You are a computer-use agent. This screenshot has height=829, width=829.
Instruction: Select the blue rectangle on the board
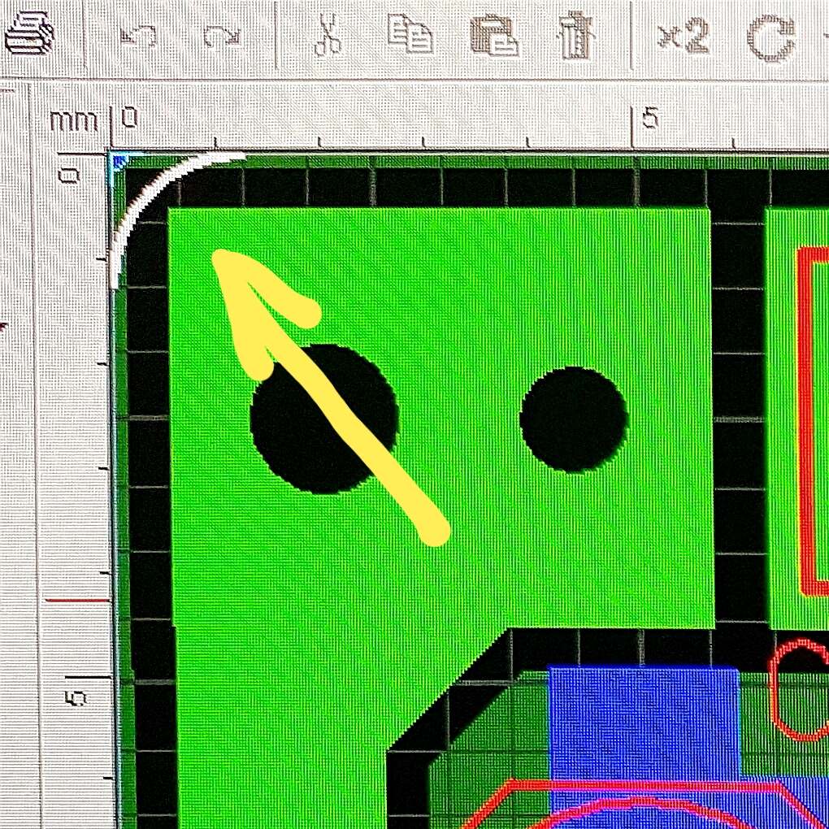coord(643,722)
